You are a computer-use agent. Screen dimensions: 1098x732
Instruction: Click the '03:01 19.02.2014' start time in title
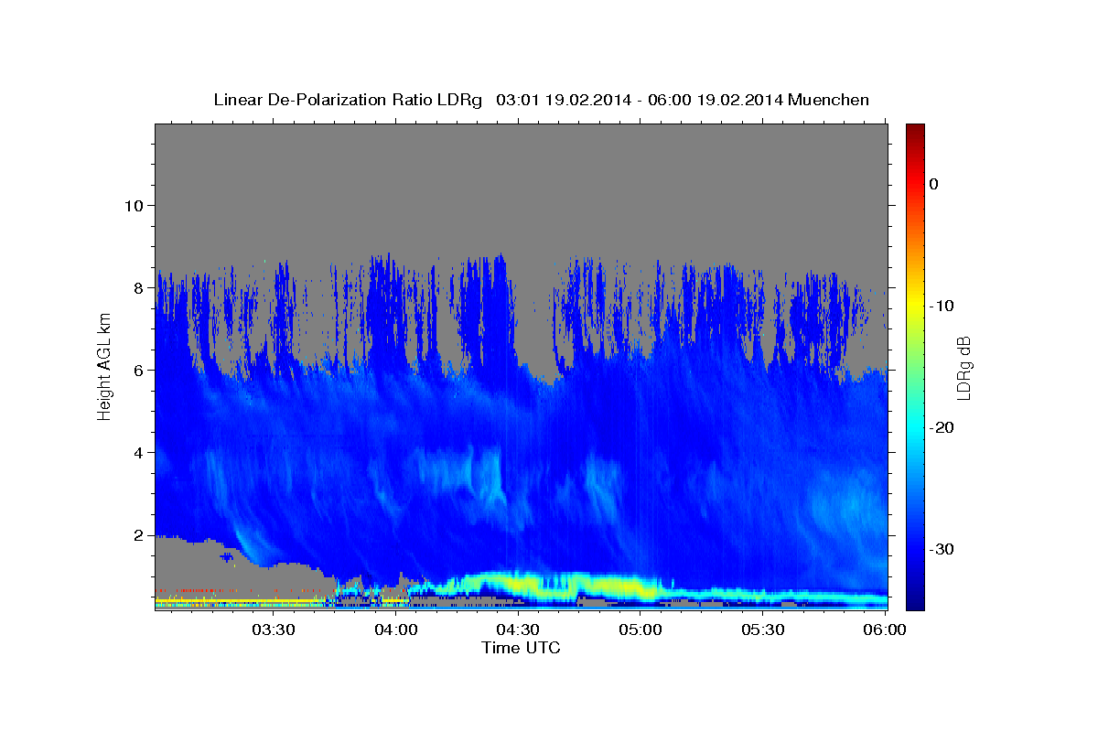(563, 100)
